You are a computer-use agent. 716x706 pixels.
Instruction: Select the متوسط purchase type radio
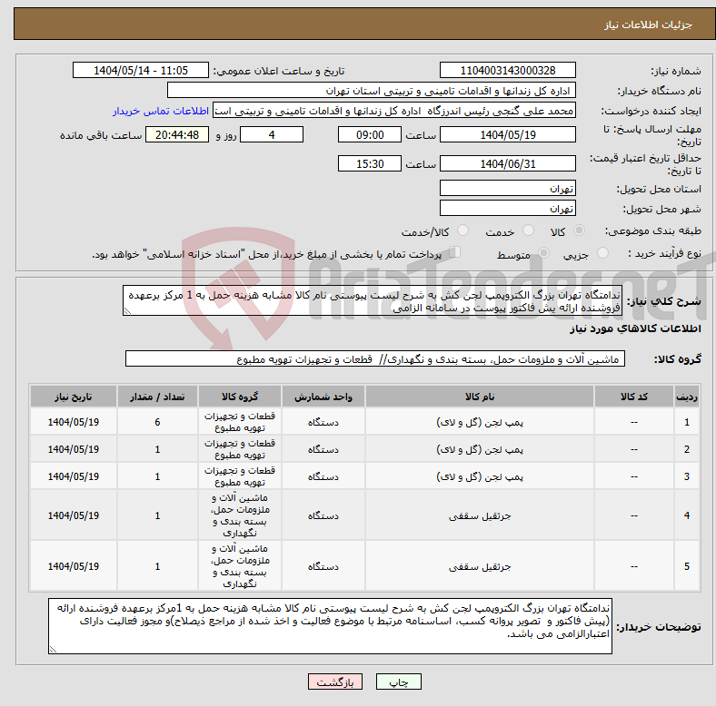[544, 252]
